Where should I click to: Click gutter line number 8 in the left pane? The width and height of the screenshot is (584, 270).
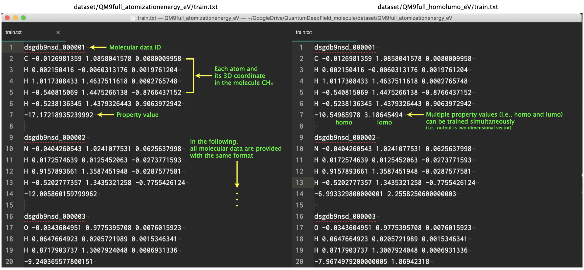pos(11,126)
